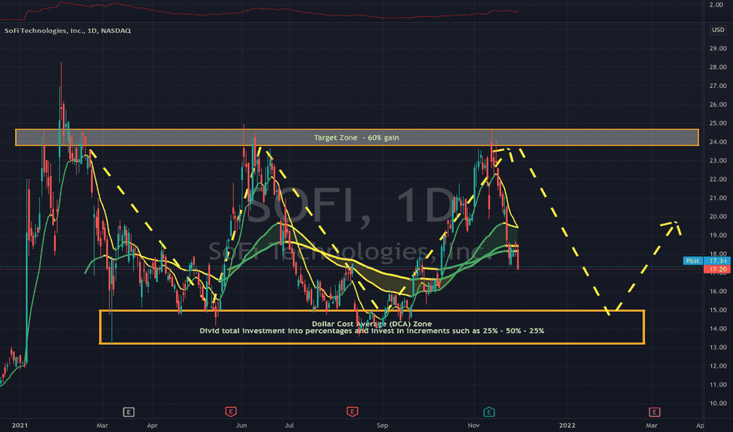Image resolution: width=733 pixels, height=432 pixels.
Task: Select the Target Zone - 60% gain label
Action: point(356,137)
